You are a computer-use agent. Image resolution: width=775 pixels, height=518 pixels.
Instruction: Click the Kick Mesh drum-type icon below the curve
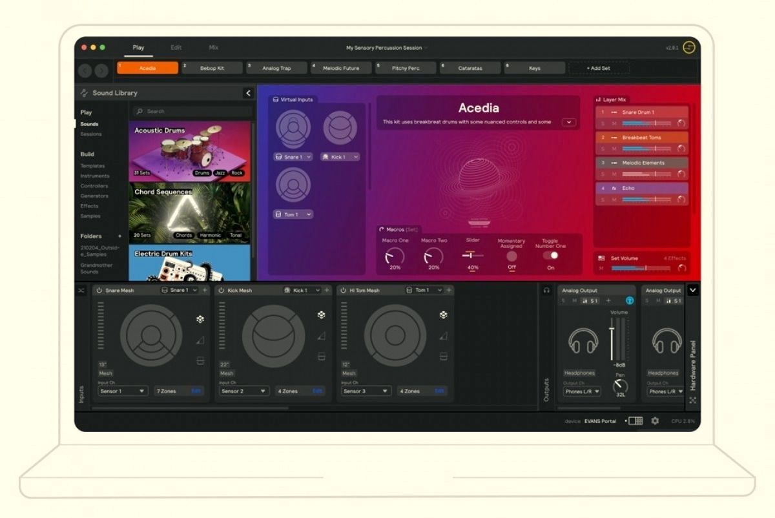click(x=321, y=356)
